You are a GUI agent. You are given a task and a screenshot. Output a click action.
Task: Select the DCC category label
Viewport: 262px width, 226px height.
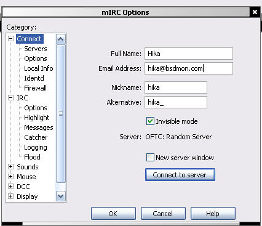pyautogui.click(x=23, y=187)
